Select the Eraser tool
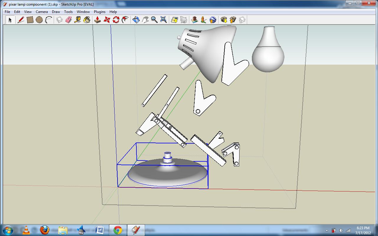The image size is (378, 236). 69,20
